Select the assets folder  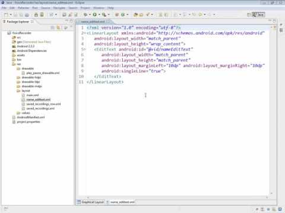18,55
